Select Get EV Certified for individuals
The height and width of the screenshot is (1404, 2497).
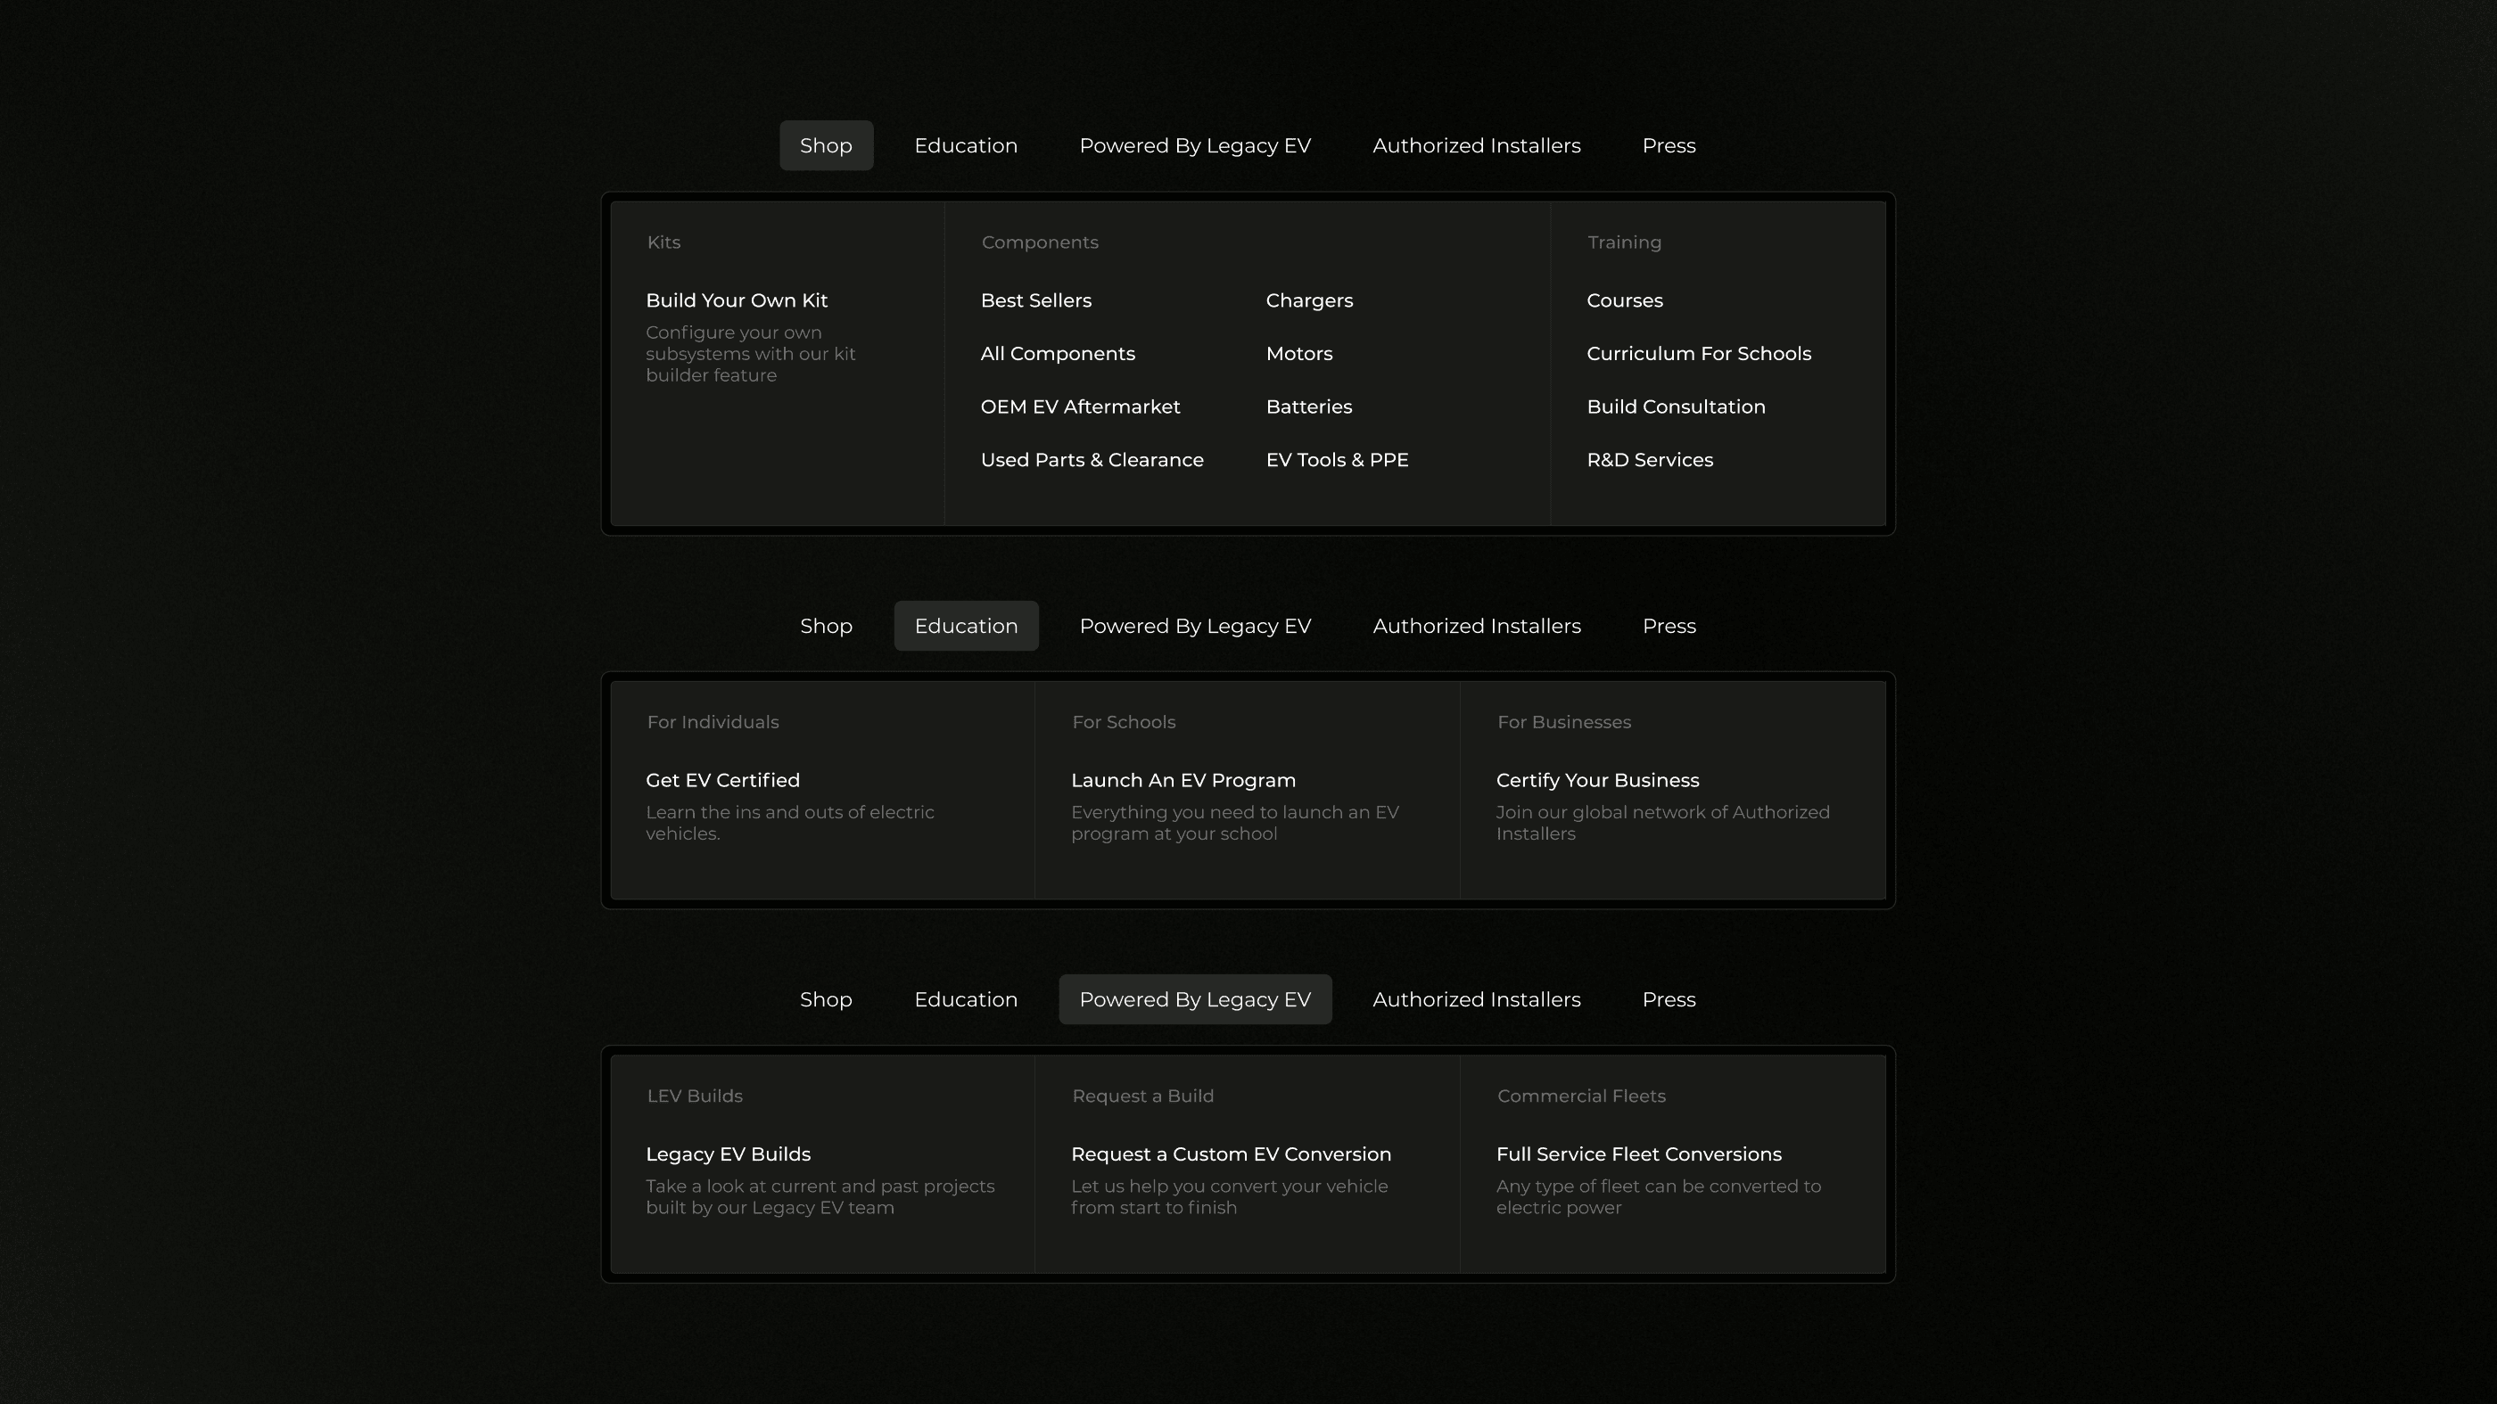(x=722, y=779)
